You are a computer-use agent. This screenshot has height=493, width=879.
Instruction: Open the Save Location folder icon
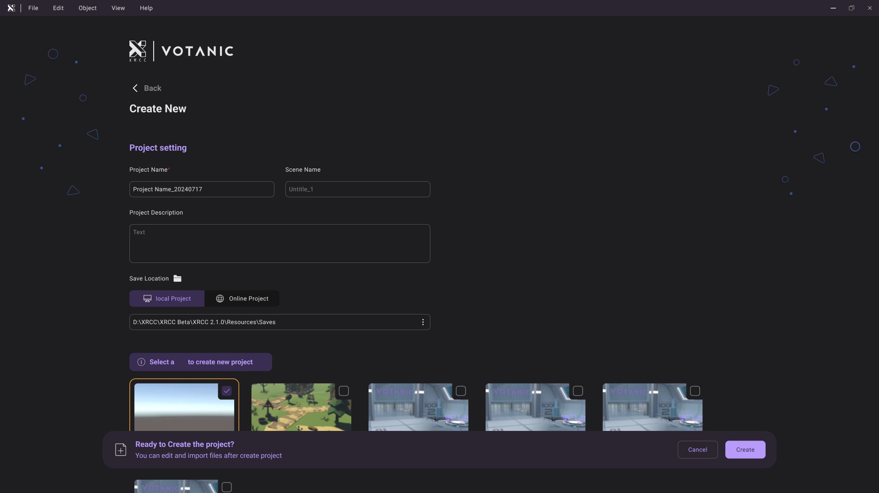tap(177, 278)
